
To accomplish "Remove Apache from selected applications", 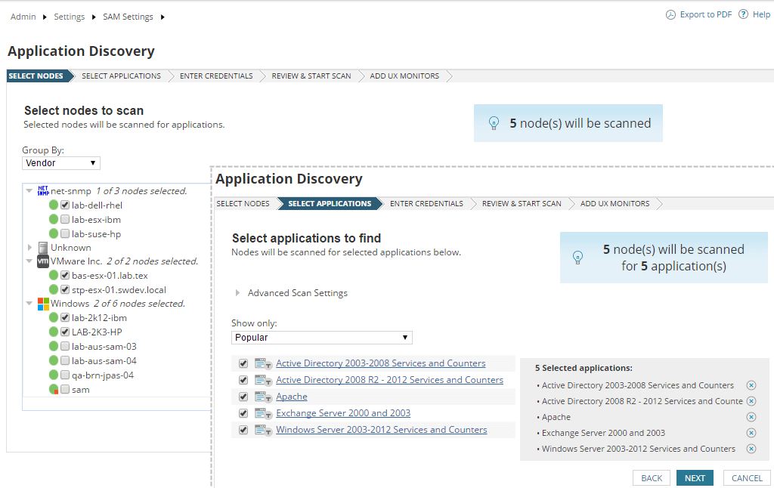I will point(751,417).
